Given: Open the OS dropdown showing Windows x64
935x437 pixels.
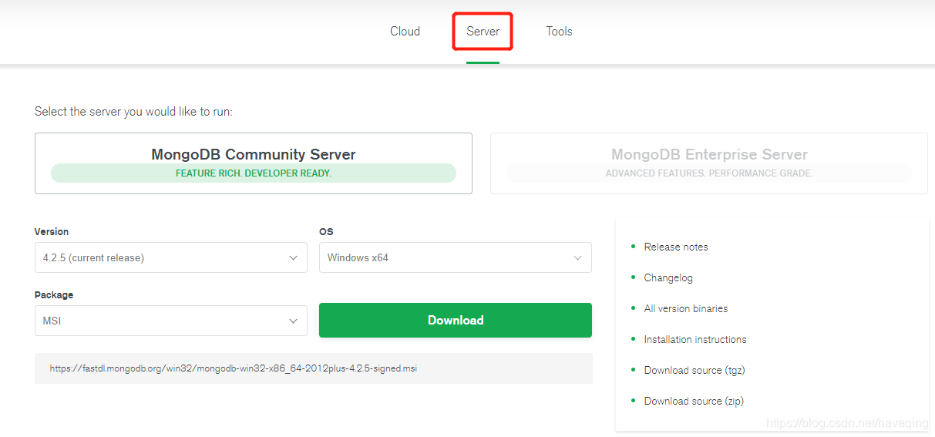Looking at the screenshot, I should (x=456, y=257).
